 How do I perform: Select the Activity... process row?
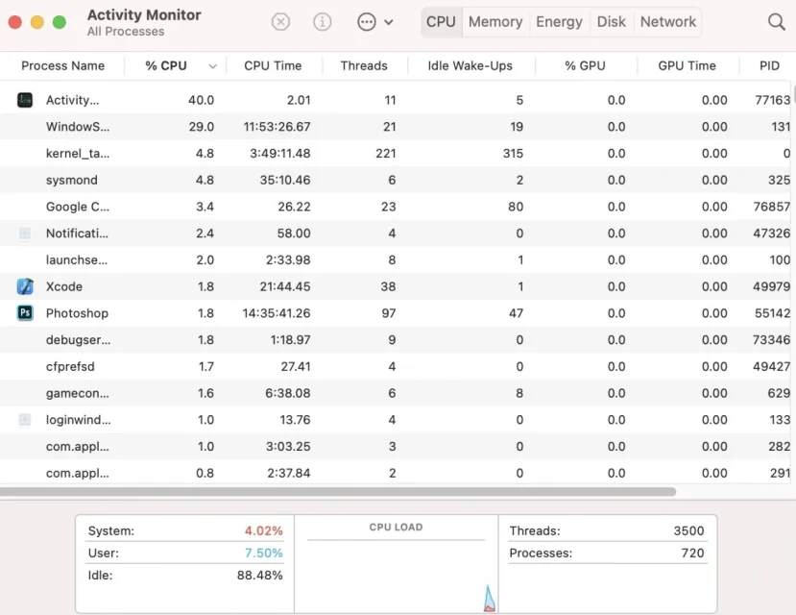click(x=395, y=100)
